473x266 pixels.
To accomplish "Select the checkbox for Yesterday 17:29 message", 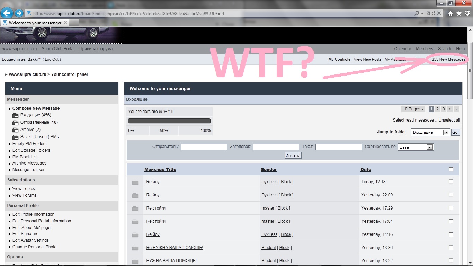I will pos(451,208).
